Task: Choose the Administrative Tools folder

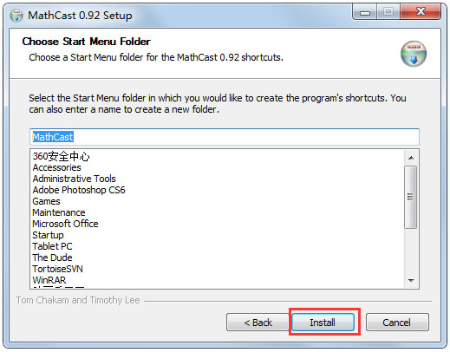Action: point(74,179)
